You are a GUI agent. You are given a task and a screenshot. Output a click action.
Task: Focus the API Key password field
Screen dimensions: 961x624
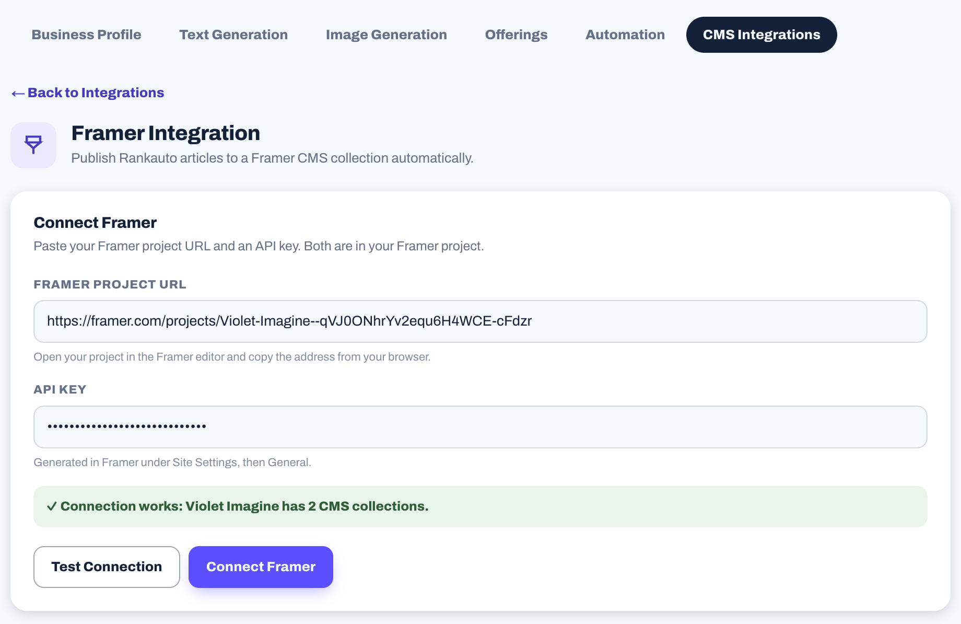(x=480, y=427)
